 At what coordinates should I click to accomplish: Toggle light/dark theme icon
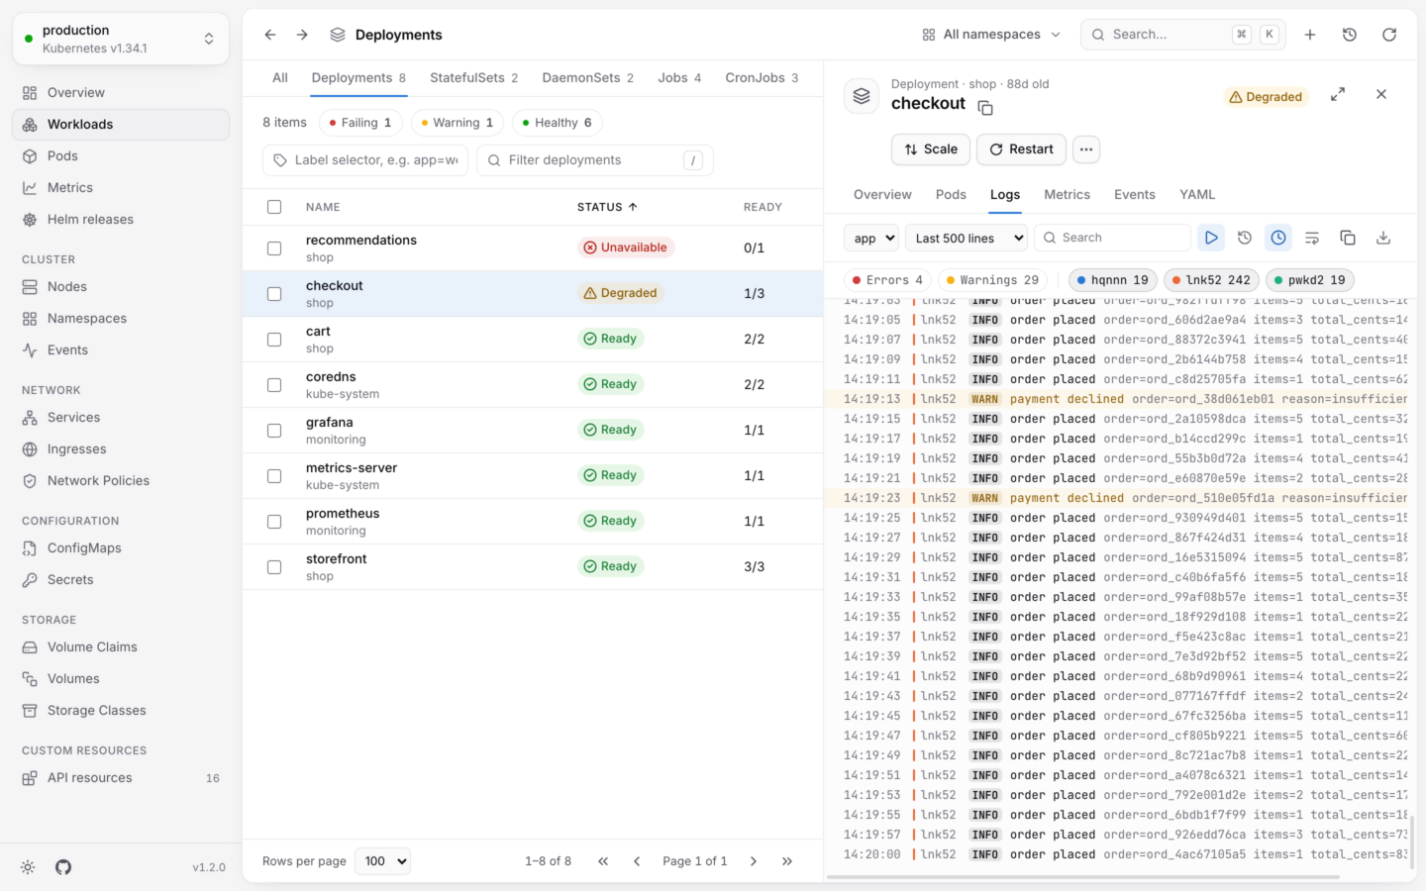tap(28, 867)
